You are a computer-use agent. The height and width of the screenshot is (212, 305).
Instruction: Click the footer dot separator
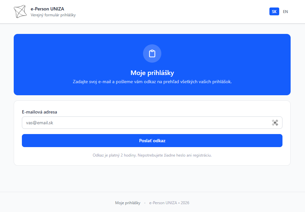coord(145,203)
